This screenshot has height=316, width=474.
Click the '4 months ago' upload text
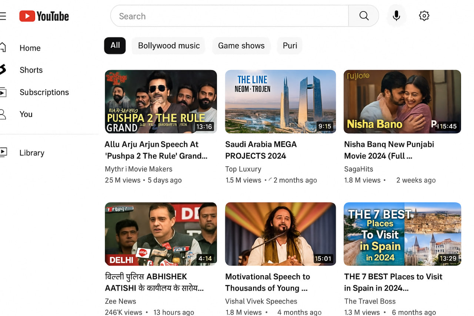[299, 312]
